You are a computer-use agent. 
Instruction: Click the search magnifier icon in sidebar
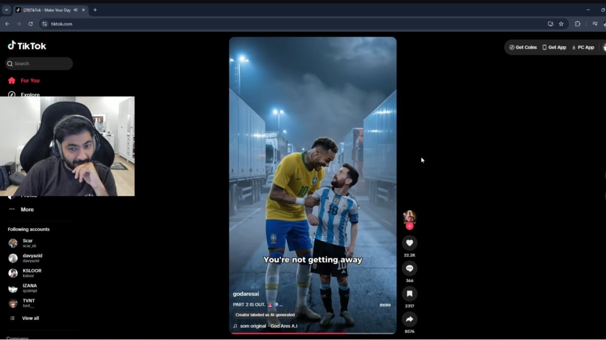pos(10,64)
